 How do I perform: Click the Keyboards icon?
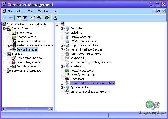(67, 58)
